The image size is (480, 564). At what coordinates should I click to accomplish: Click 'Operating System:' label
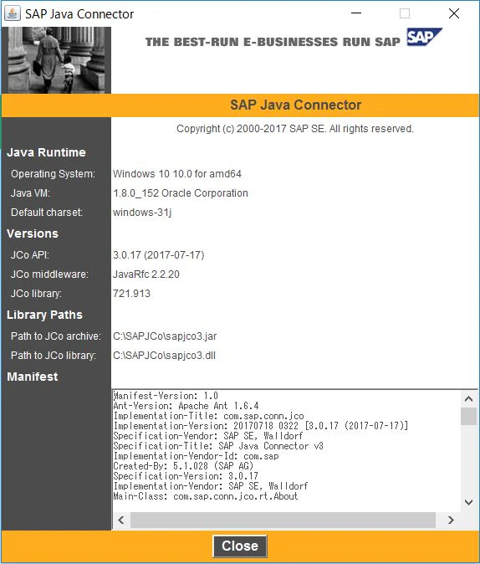[54, 174]
